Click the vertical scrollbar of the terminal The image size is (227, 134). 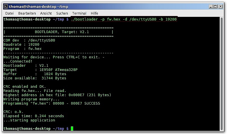pos(221,73)
